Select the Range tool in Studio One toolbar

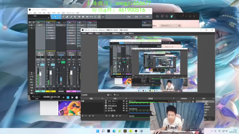tap(59, 17)
